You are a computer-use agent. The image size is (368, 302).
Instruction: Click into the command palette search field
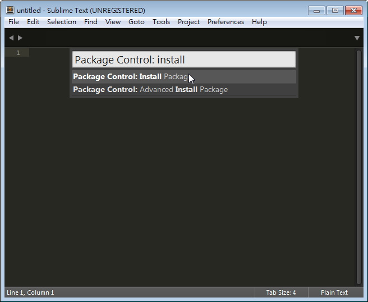184,60
